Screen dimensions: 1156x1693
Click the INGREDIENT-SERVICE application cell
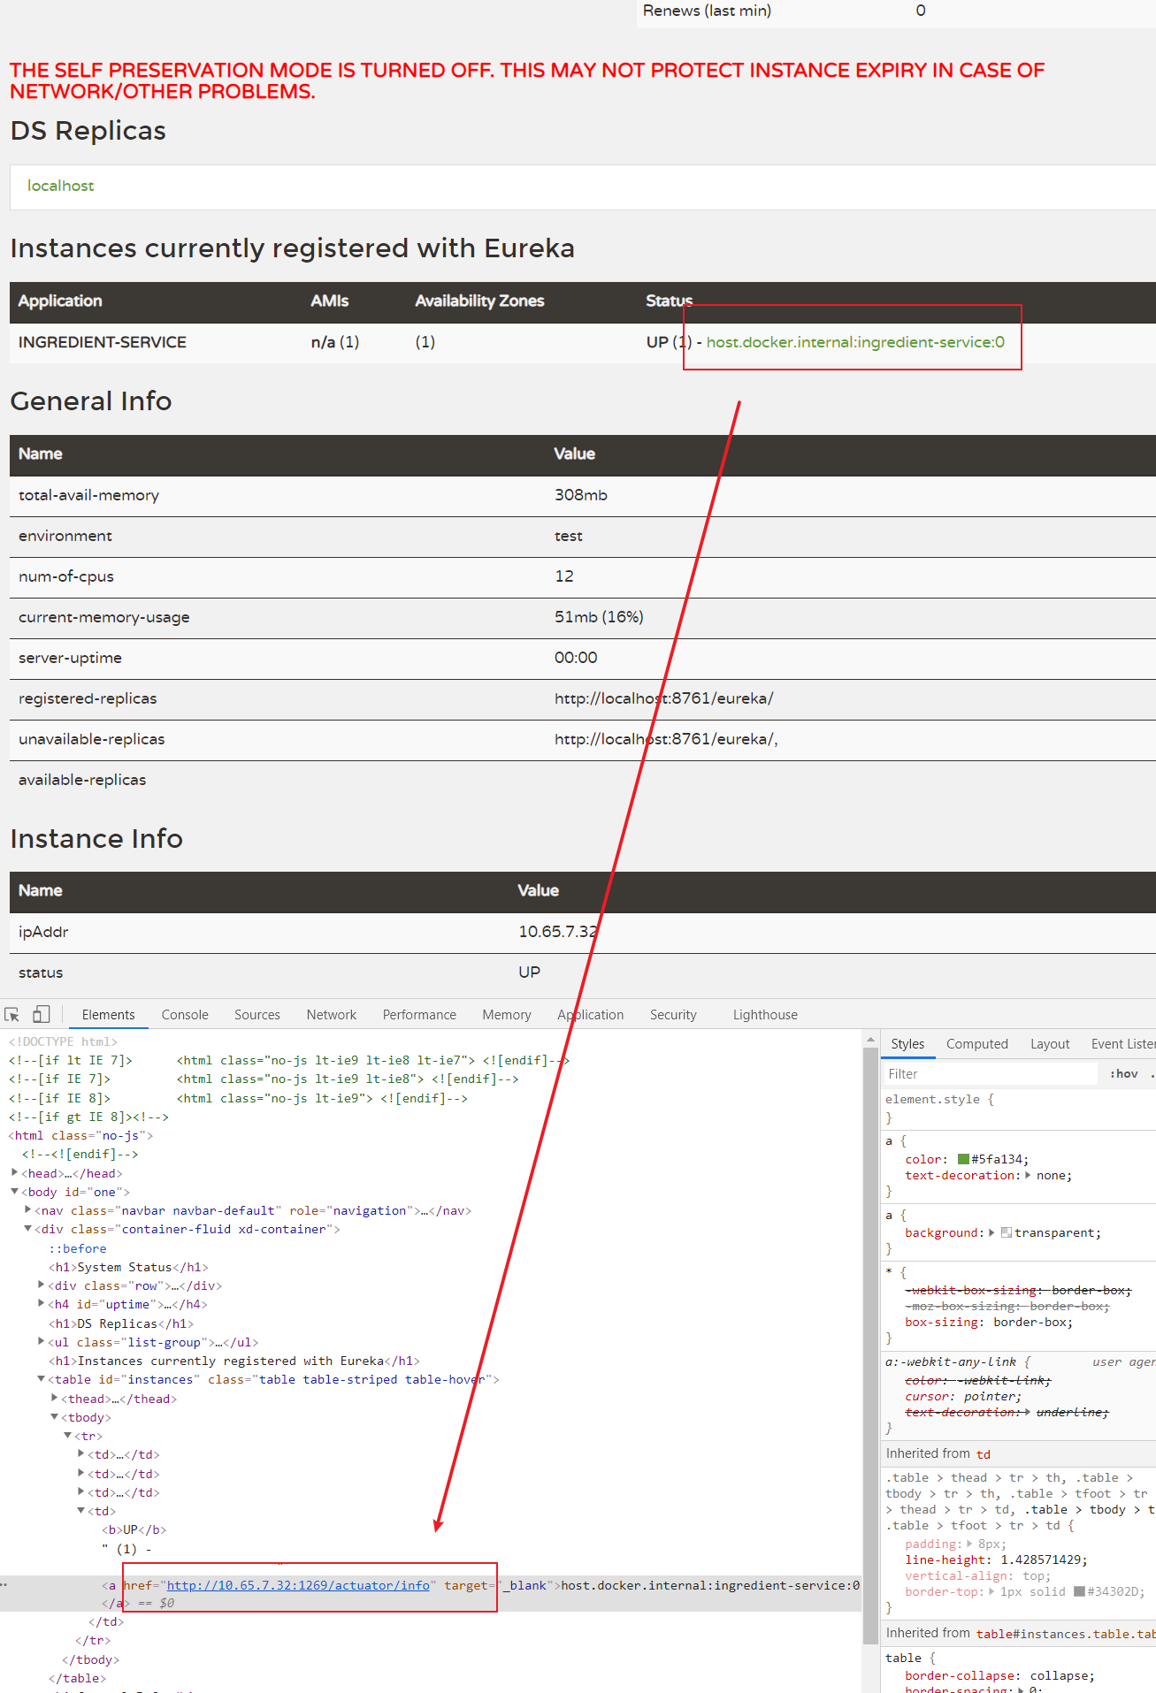coord(103,342)
